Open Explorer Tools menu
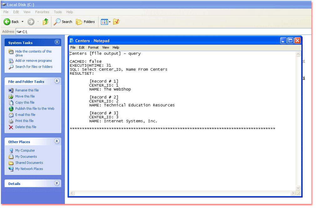Image resolution: width=318 pixels, height=208 pixels. click(58, 12)
